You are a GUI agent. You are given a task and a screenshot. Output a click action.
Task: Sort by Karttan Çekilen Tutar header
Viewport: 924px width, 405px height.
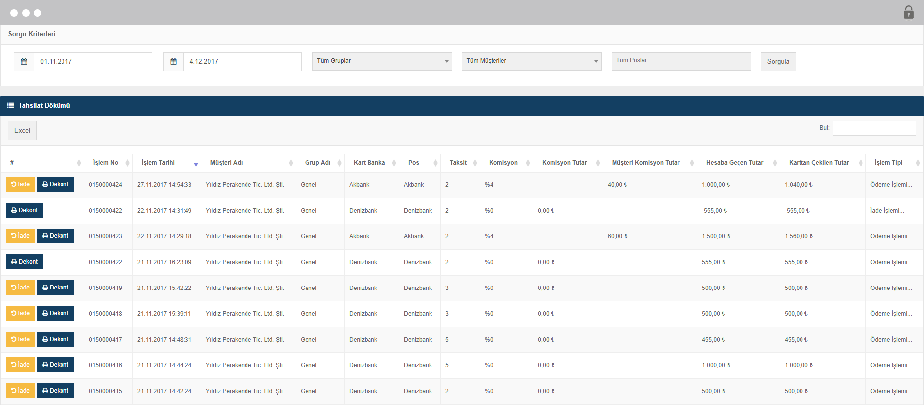(823, 163)
